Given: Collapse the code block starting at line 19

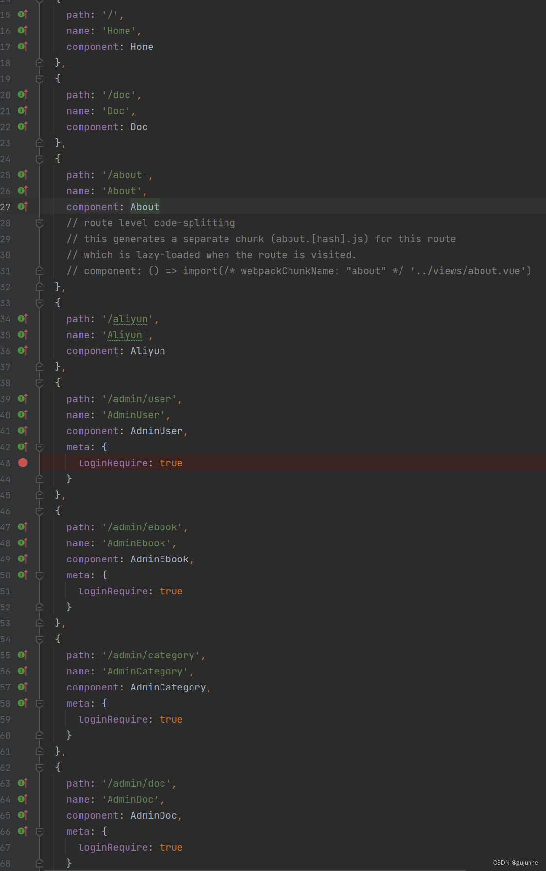Looking at the screenshot, I should click(x=40, y=79).
